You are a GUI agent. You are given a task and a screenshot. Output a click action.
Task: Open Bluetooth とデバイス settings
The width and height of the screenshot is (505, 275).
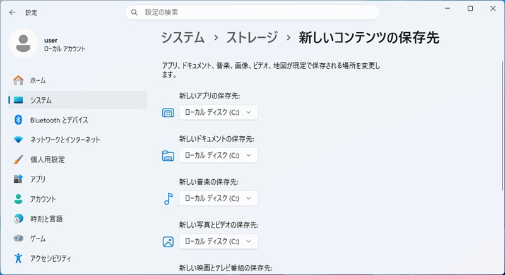click(78, 120)
